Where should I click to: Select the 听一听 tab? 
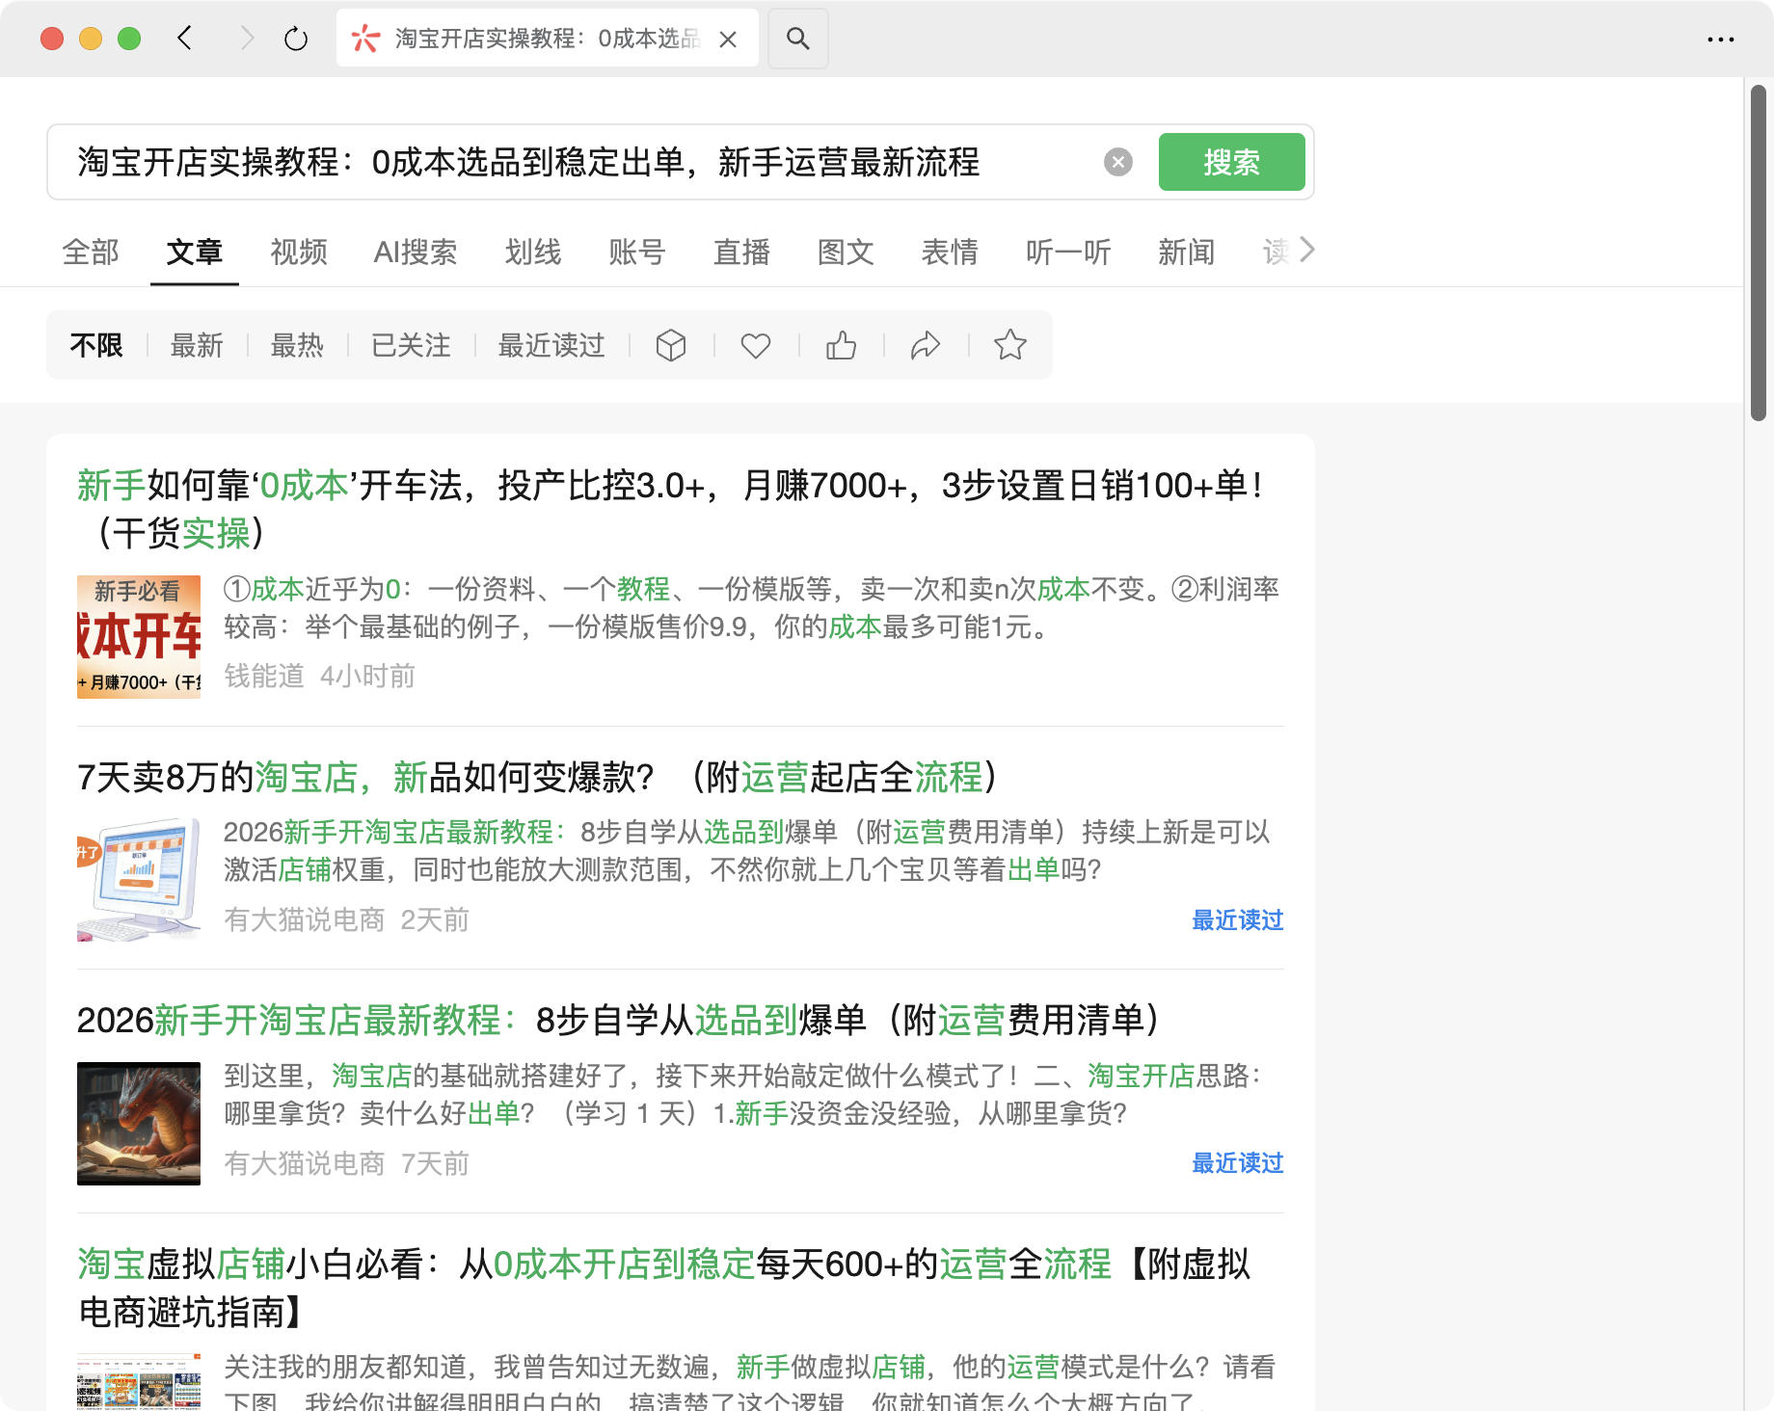click(x=1068, y=253)
